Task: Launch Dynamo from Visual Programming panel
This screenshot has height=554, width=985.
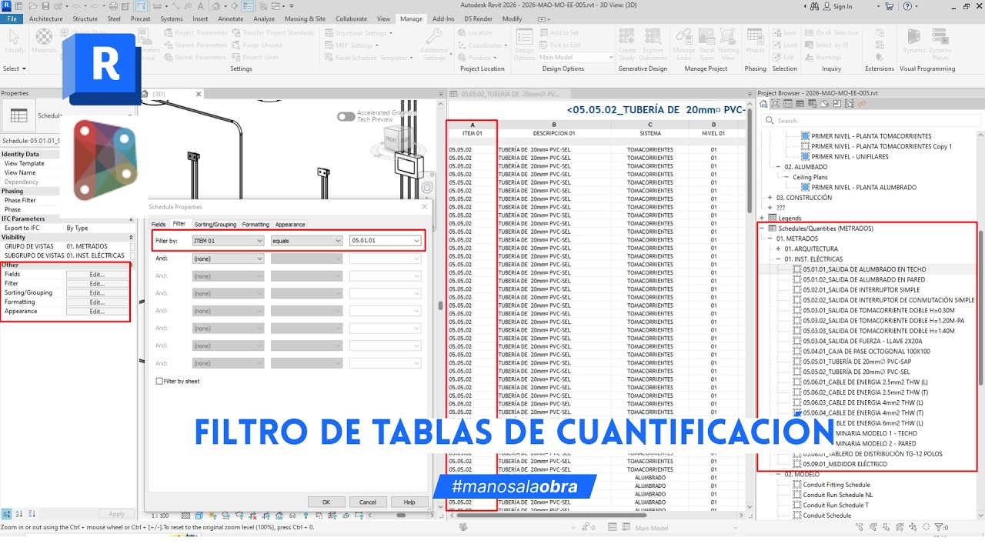Action: (x=914, y=41)
